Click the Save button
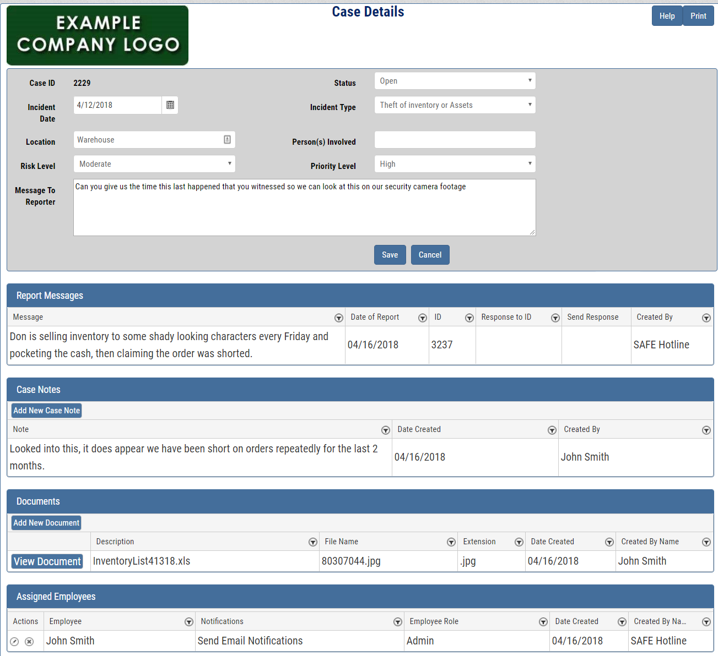Viewport: 718px width, 656px height. (x=390, y=255)
